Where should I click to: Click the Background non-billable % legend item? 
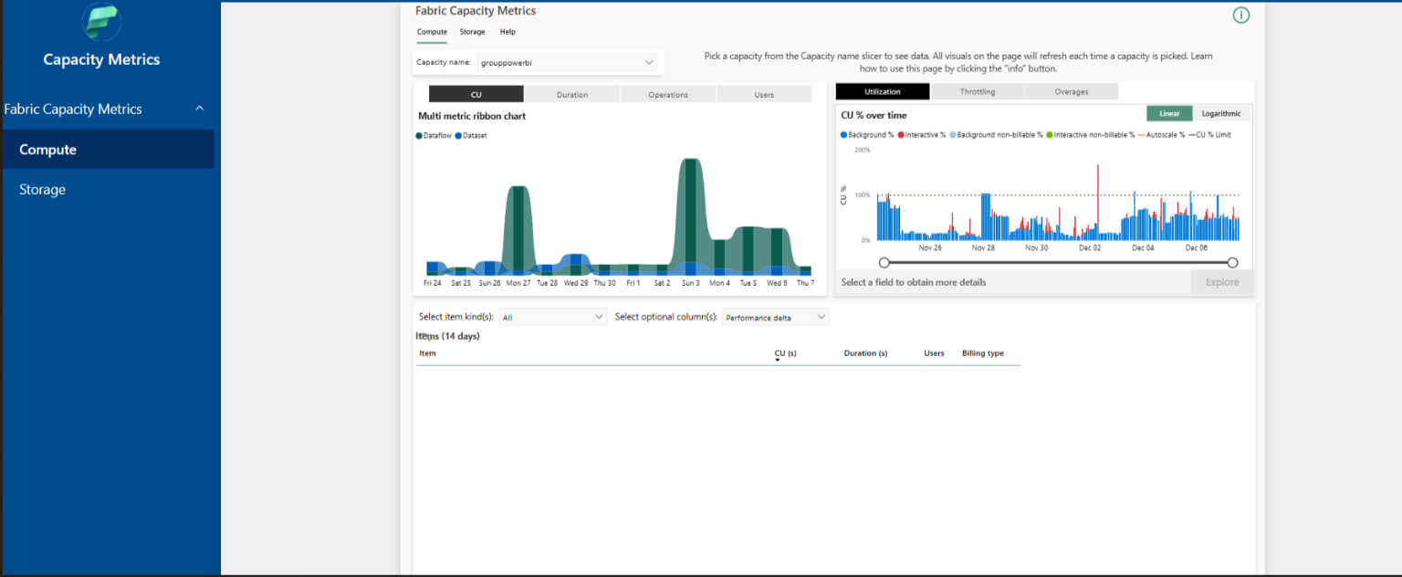[997, 135]
